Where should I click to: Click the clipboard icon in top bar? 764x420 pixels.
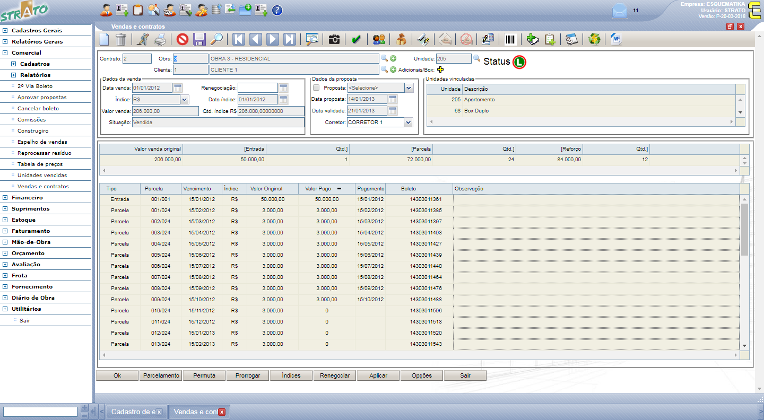coord(138,10)
